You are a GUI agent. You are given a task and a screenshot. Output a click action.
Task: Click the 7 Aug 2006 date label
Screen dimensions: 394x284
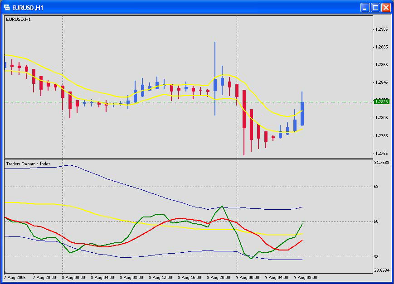coord(15,277)
